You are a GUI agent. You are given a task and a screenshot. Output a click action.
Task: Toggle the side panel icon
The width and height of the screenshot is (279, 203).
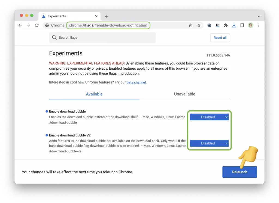(x=242, y=25)
